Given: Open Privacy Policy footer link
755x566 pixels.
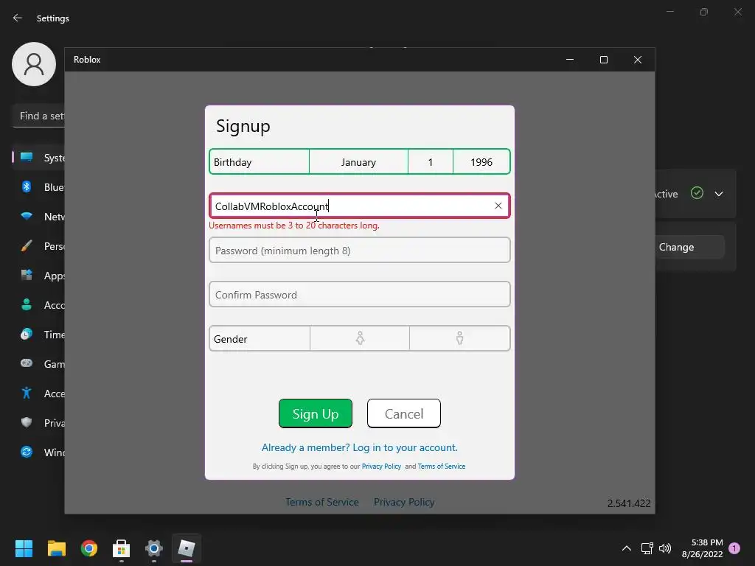Looking at the screenshot, I should point(404,502).
